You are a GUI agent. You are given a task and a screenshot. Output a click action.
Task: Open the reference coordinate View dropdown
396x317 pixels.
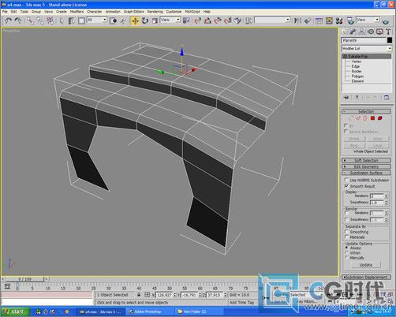(x=170, y=20)
